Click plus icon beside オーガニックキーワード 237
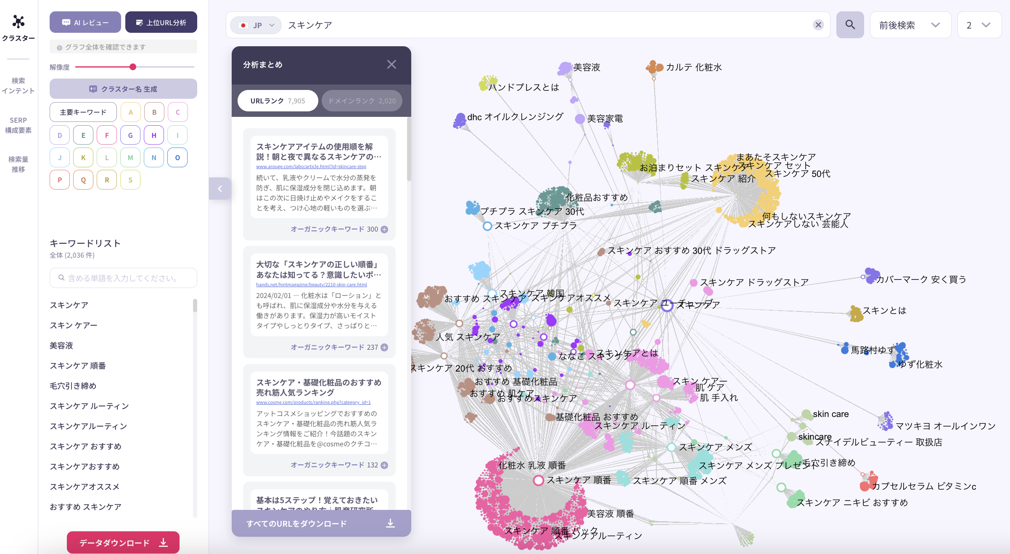This screenshot has width=1010, height=554. (384, 348)
